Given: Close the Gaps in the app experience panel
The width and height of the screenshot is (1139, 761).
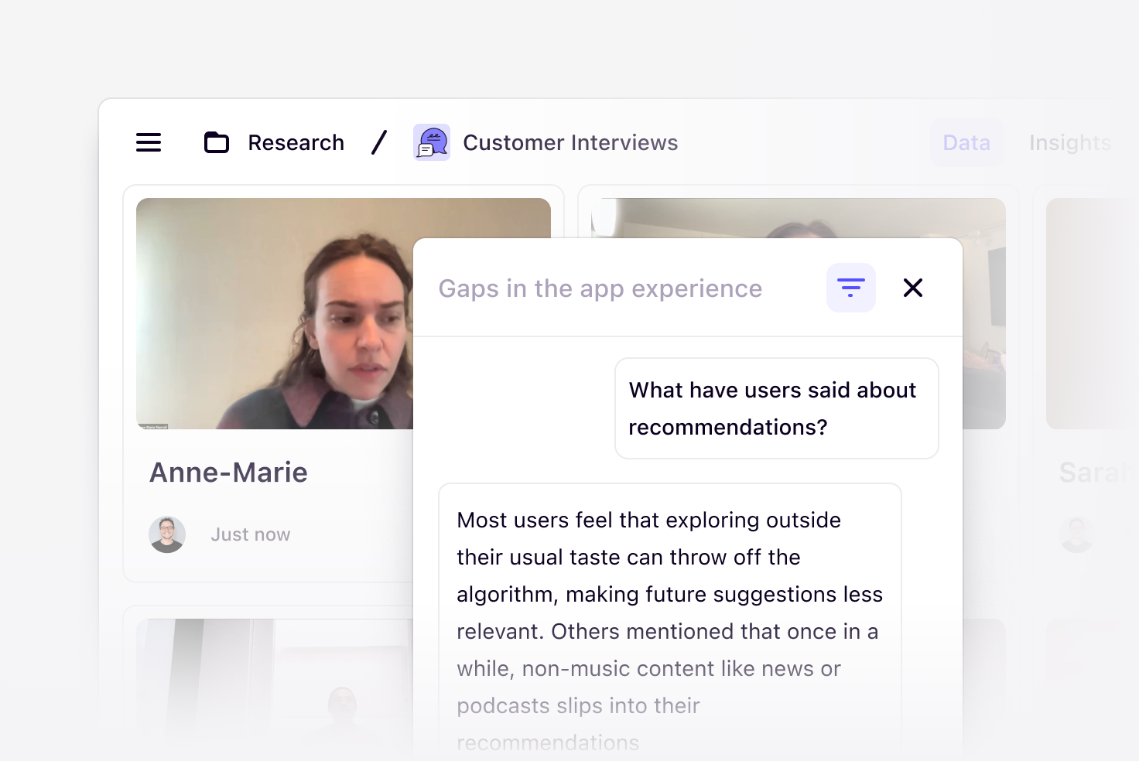Looking at the screenshot, I should [x=913, y=288].
